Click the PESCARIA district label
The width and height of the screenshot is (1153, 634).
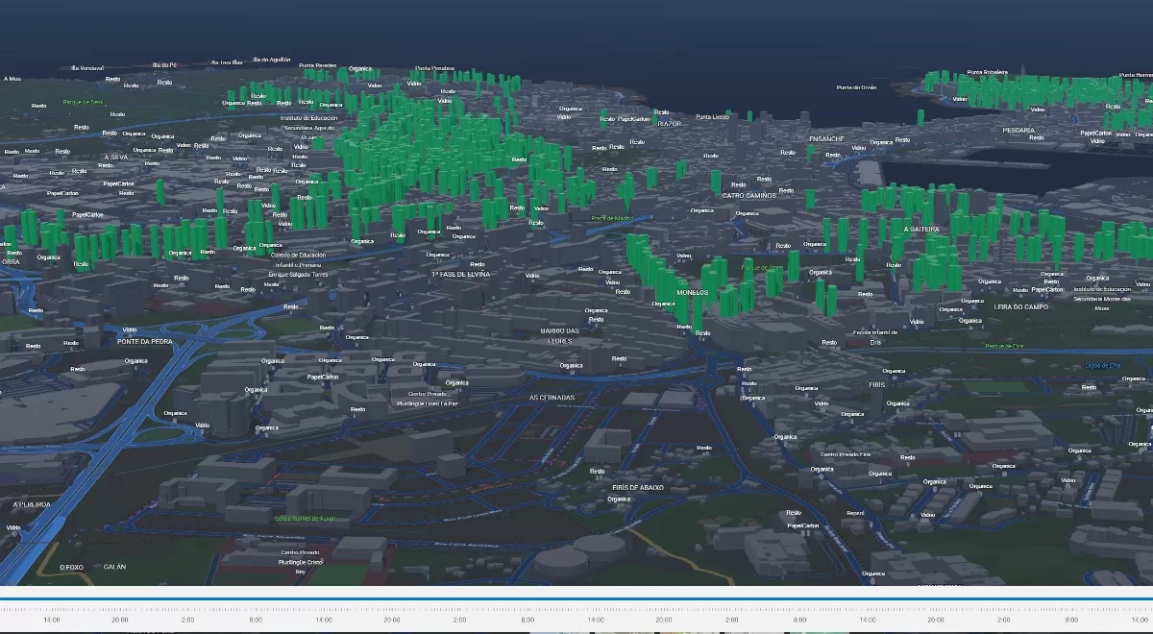1018,130
